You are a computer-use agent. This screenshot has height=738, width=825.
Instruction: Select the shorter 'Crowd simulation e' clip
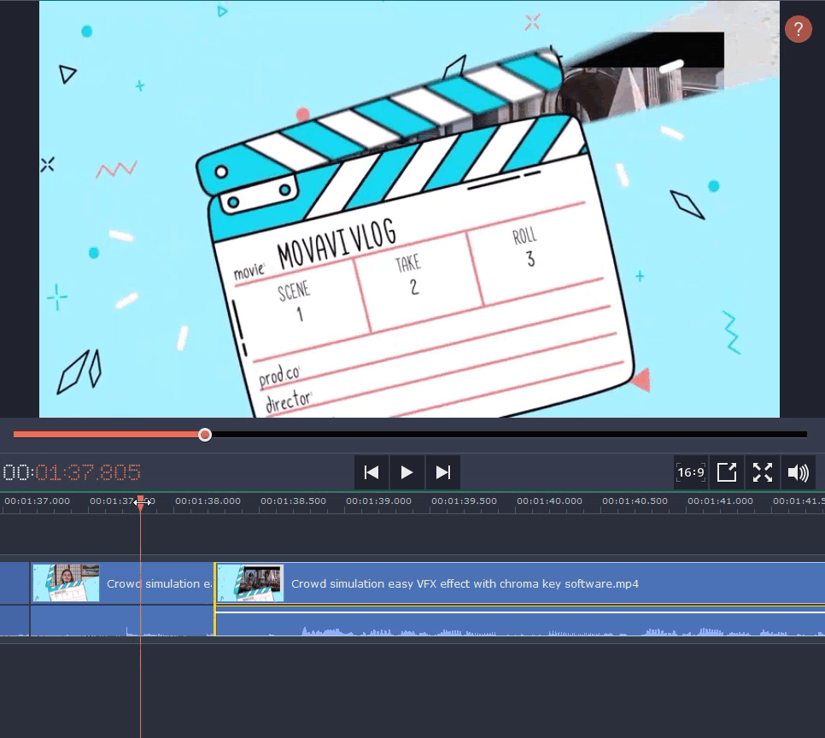click(122, 583)
